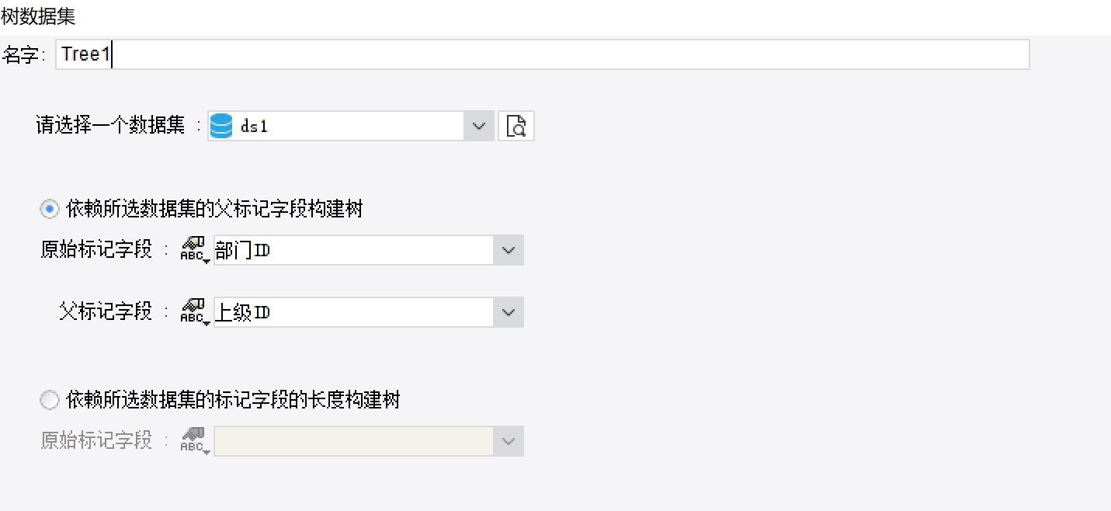The height and width of the screenshot is (511, 1111).
Task: Click the 树数据集 dialog title
Action: 38,16
